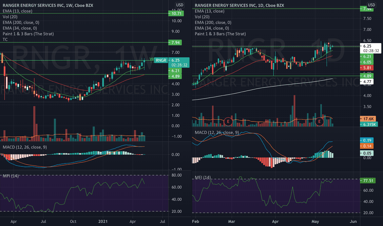The width and height of the screenshot is (383, 226).
Task: Click the 4.89 line label on weekly chart
Action: pyautogui.click(x=175, y=76)
